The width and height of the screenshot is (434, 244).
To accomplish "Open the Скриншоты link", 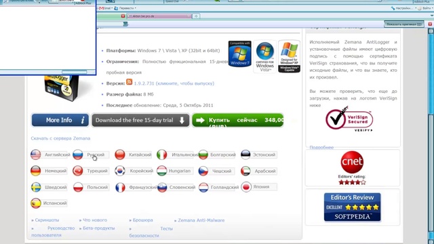I will [x=47, y=220].
